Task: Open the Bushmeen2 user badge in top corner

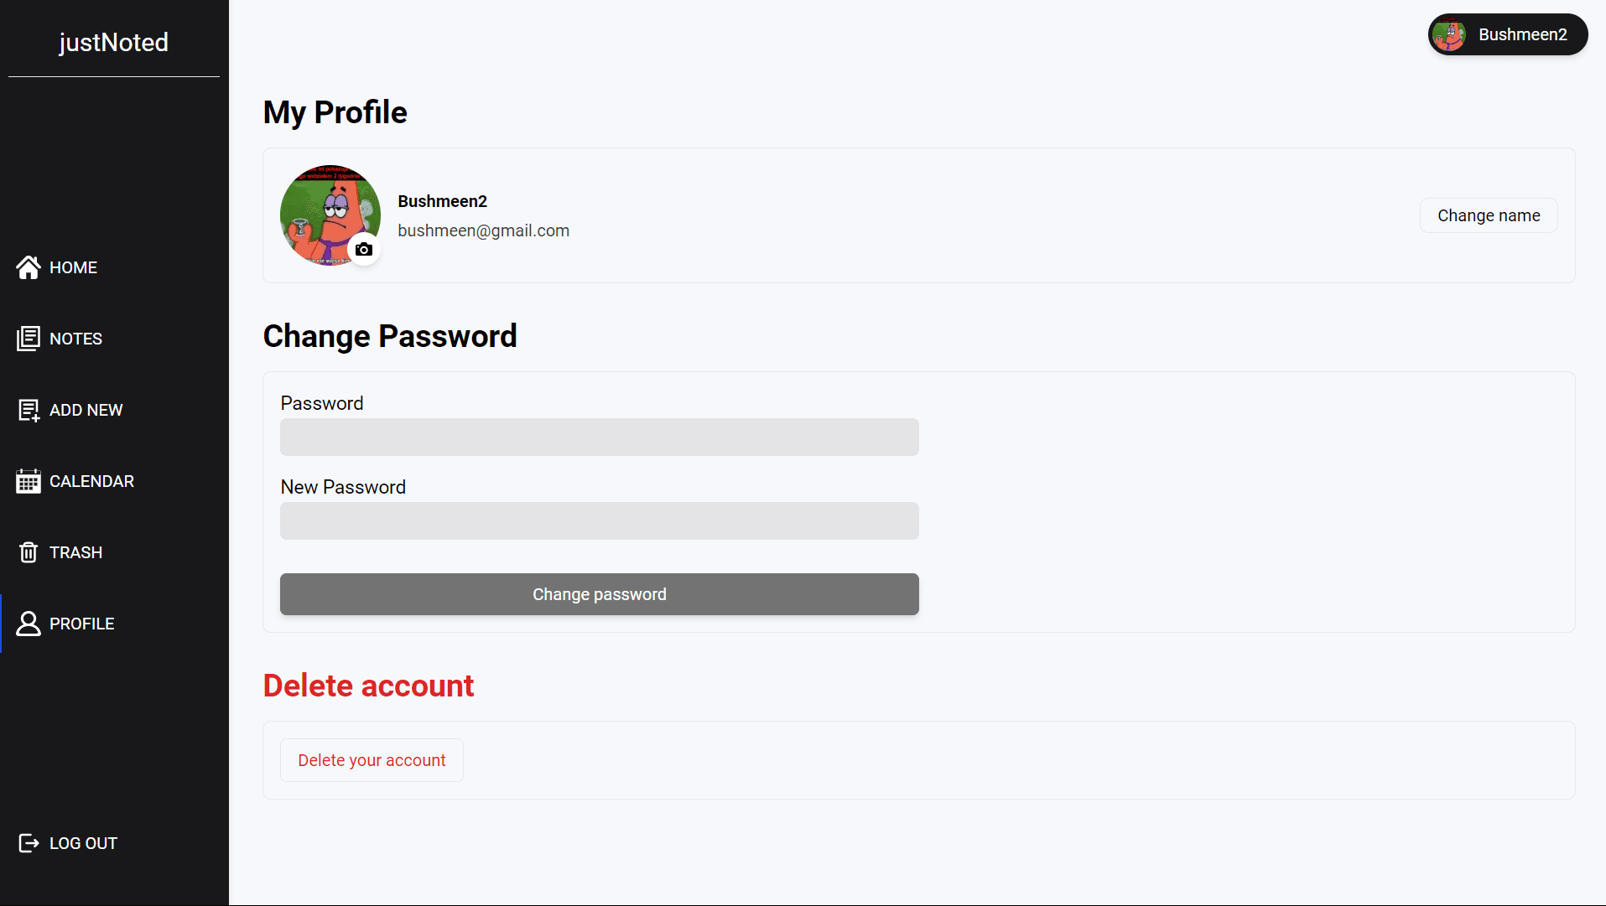Action: tap(1508, 34)
